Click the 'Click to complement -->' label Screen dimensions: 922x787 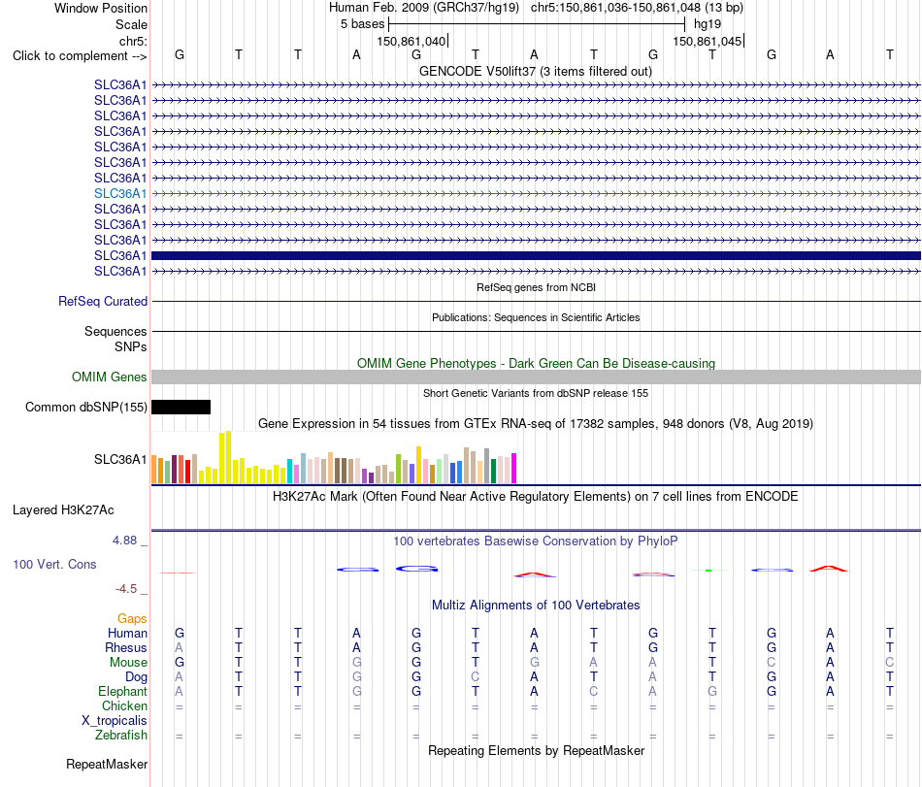(x=80, y=56)
